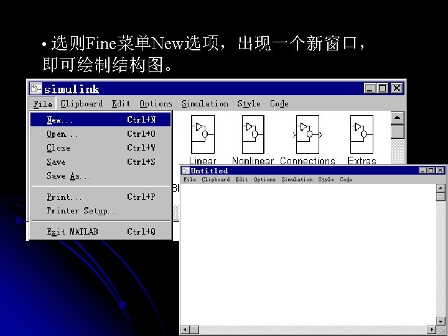This screenshot has height=336, width=448.
Task: Open the File menu in Untitled window
Action: pyautogui.click(x=189, y=179)
